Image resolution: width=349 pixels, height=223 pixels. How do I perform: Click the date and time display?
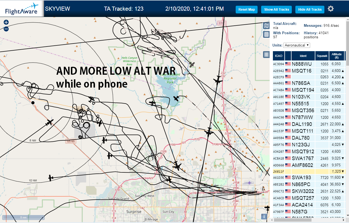tap(195, 8)
